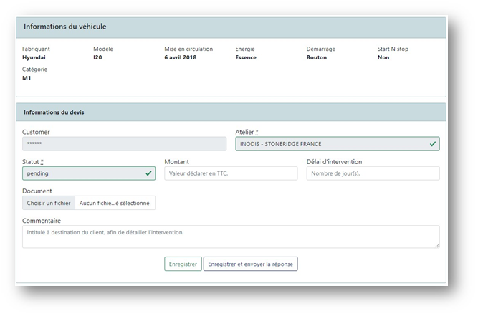Click the 'Aucun fichier sélectionné' file label

pos(115,203)
